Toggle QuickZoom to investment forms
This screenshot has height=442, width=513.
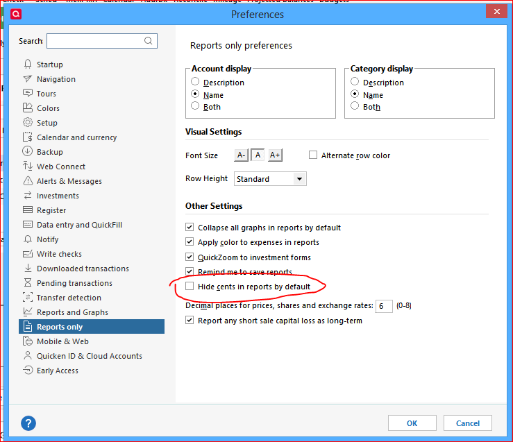190,257
